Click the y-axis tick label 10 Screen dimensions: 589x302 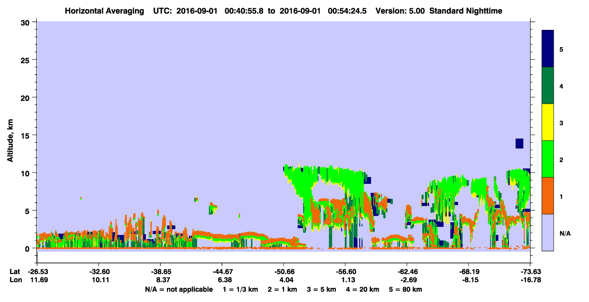click(x=26, y=173)
